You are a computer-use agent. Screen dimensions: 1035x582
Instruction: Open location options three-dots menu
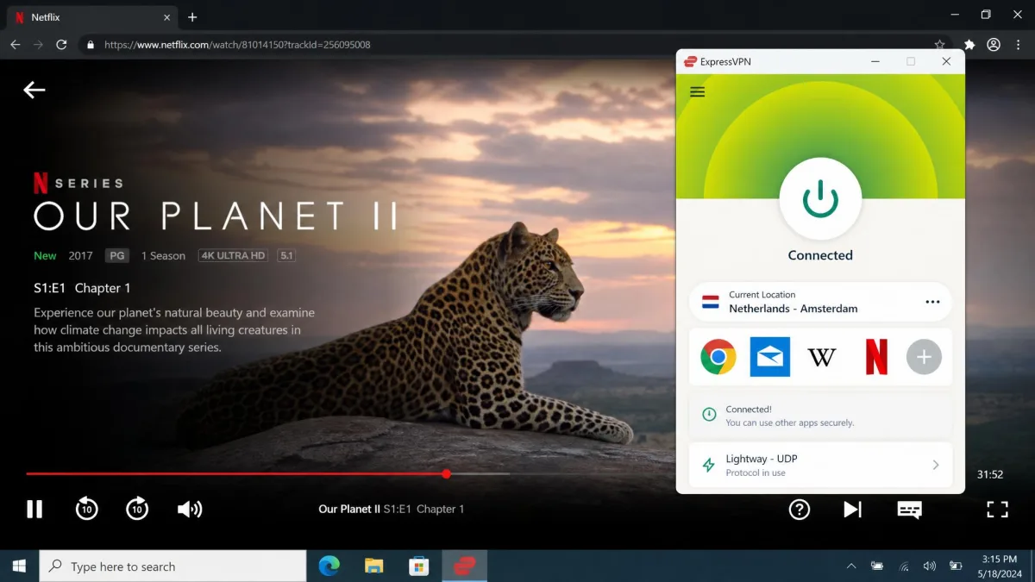tap(932, 302)
